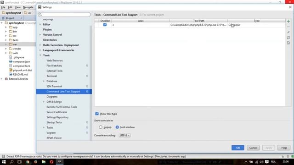294x165 pixels.
Task: Edit the selected tool with pencil icon
Action: point(288,32)
